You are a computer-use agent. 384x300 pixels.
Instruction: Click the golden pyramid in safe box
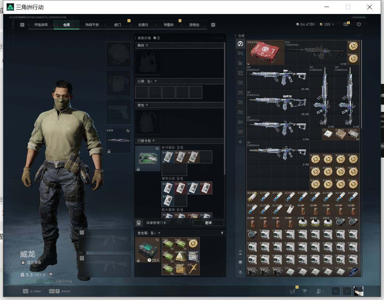[181, 256]
